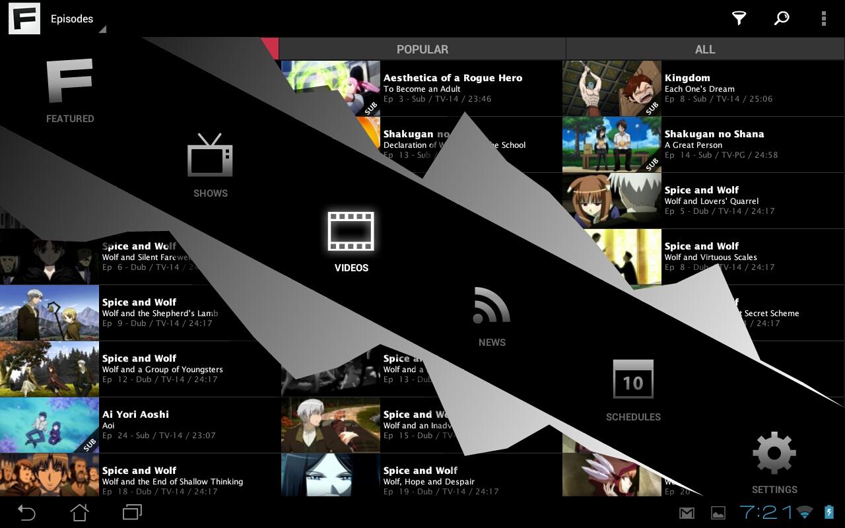The image size is (845, 528).
Task: Open the Featured section icon
Action: (70, 81)
